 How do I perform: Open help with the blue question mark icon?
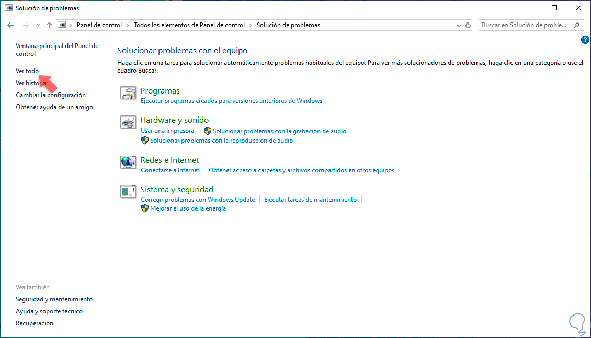coord(585,40)
